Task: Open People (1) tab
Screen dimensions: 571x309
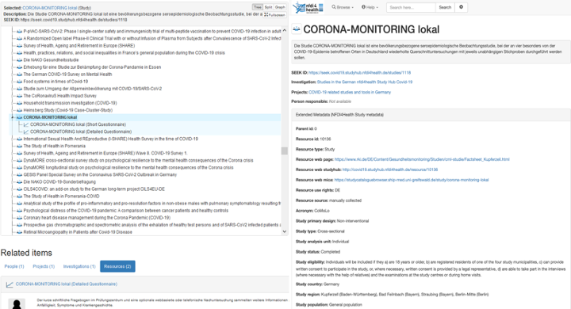Action: 14,266
